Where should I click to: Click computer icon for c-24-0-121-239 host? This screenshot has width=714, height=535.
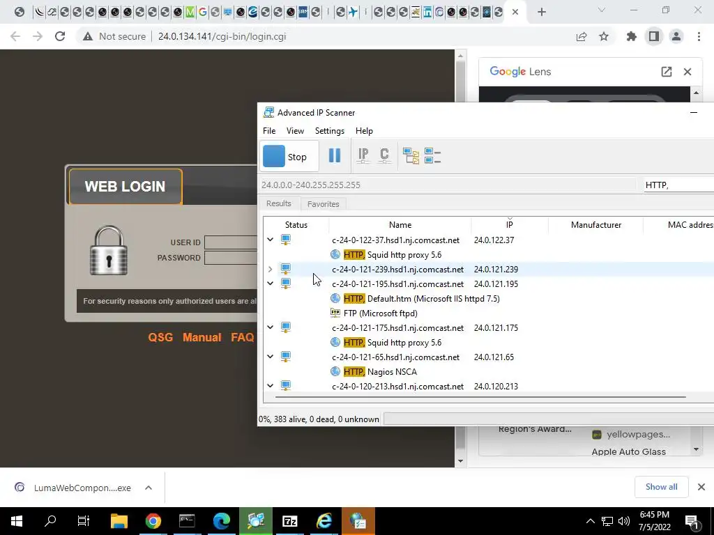click(285, 269)
